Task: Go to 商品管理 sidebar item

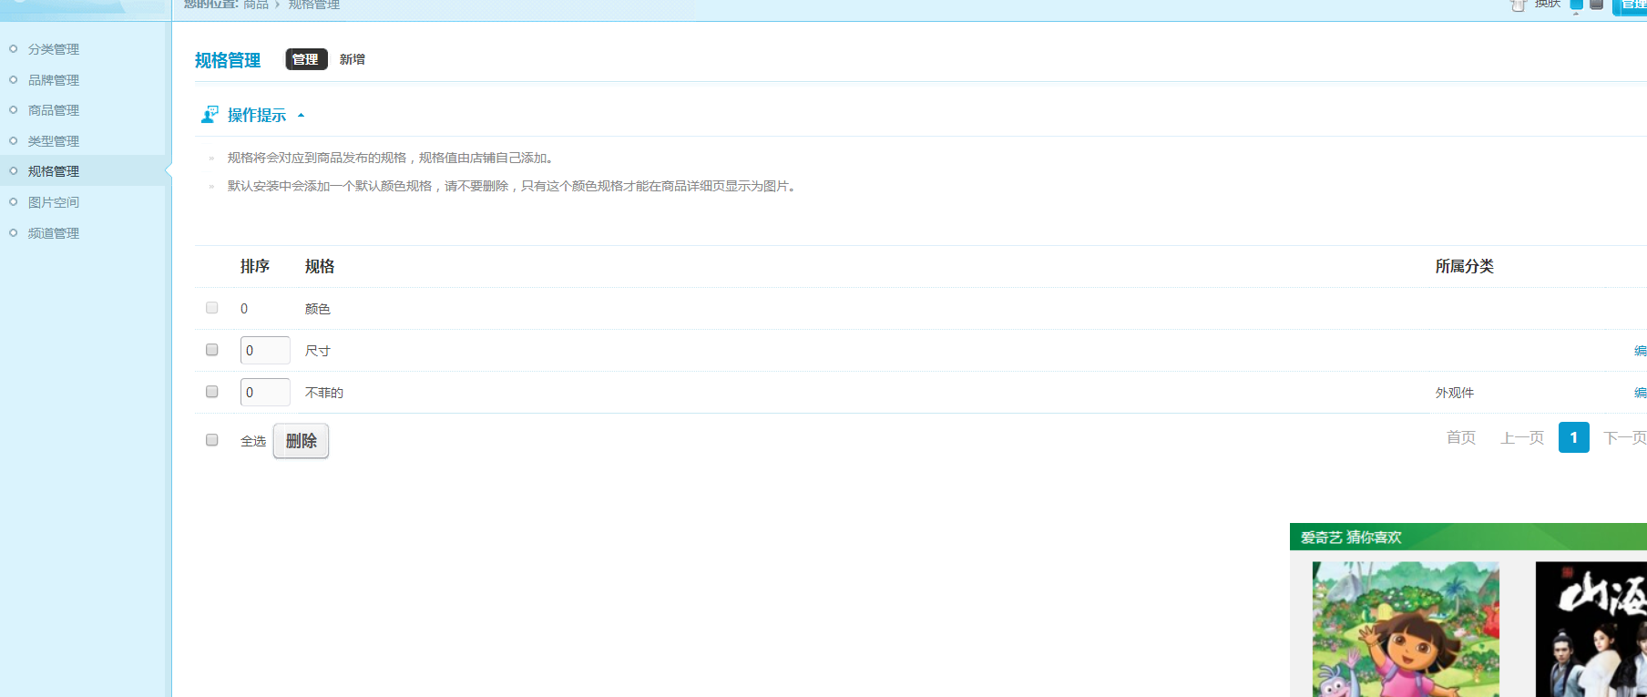Action: [53, 110]
